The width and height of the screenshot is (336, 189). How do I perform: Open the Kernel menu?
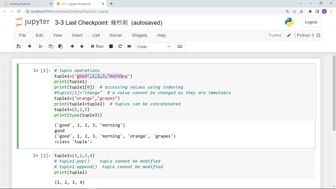[x=116, y=35]
